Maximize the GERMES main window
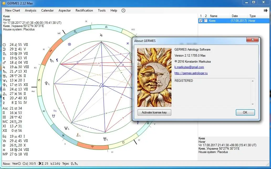The image size is (271, 169). click(x=254, y=2)
